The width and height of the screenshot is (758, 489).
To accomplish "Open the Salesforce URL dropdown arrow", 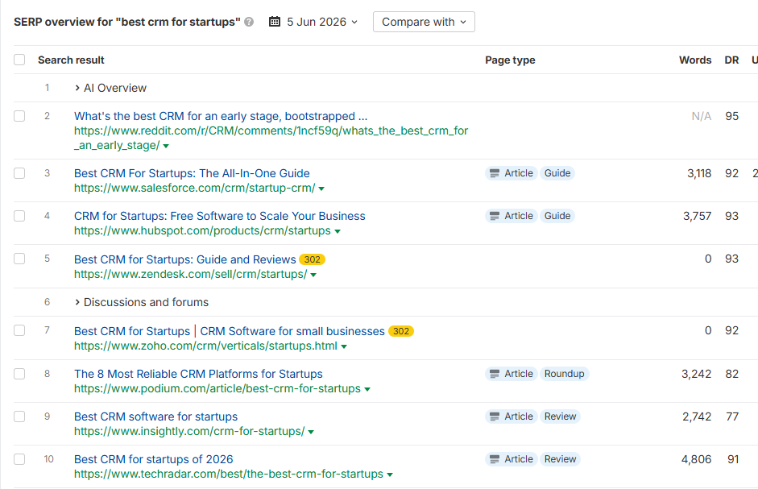I will [321, 189].
